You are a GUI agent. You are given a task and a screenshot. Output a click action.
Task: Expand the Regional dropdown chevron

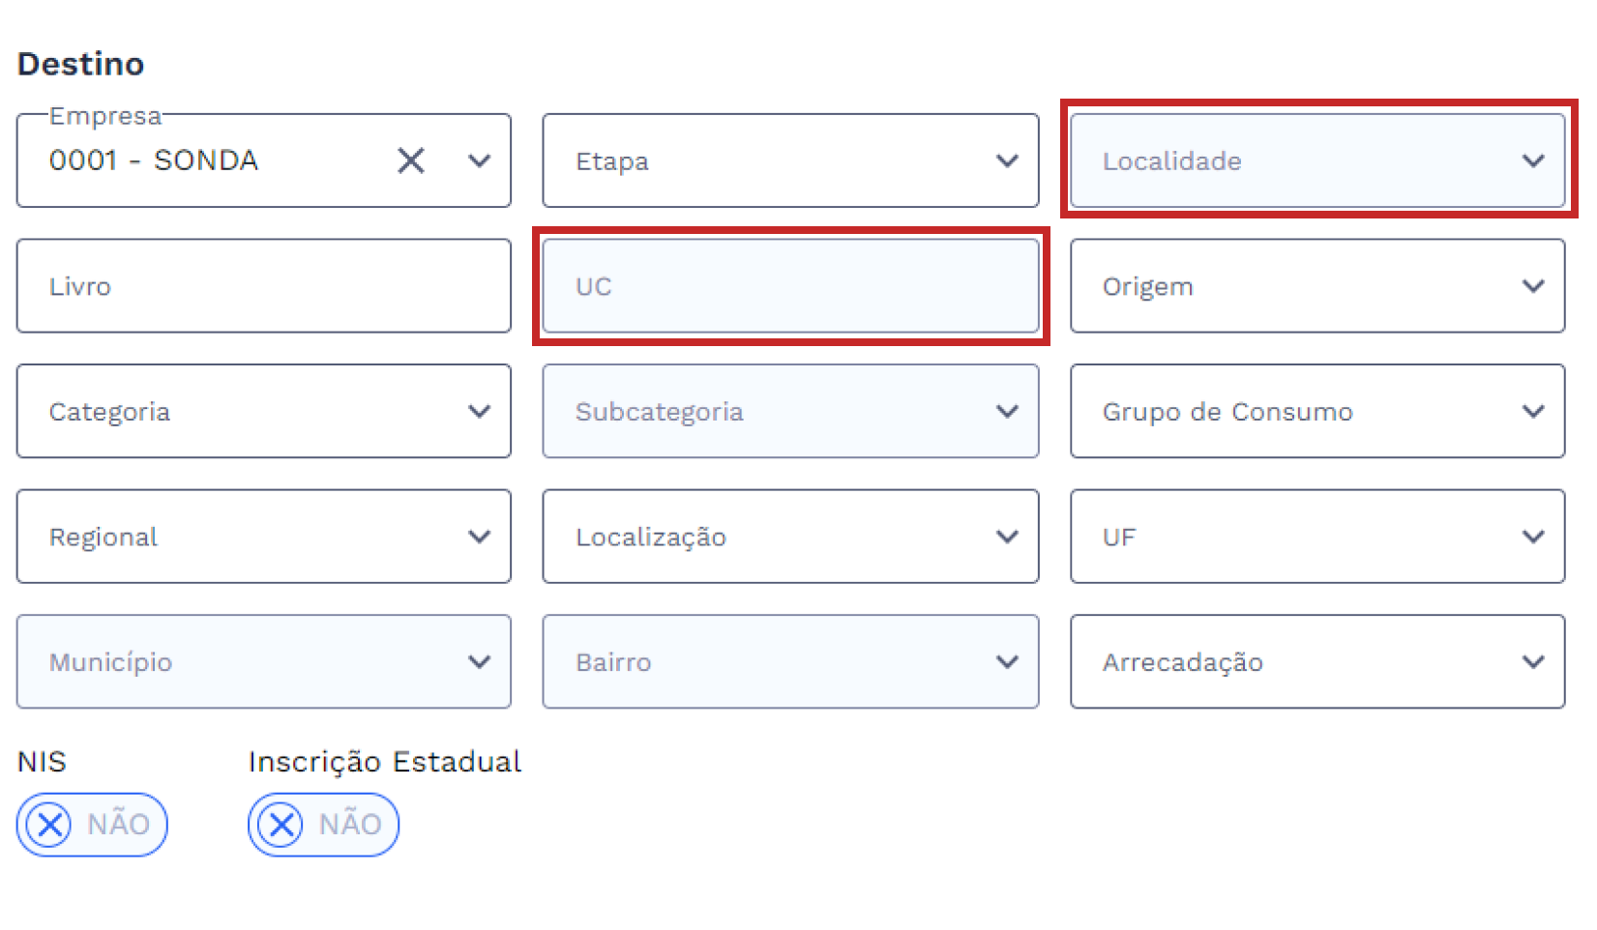[480, 537]
